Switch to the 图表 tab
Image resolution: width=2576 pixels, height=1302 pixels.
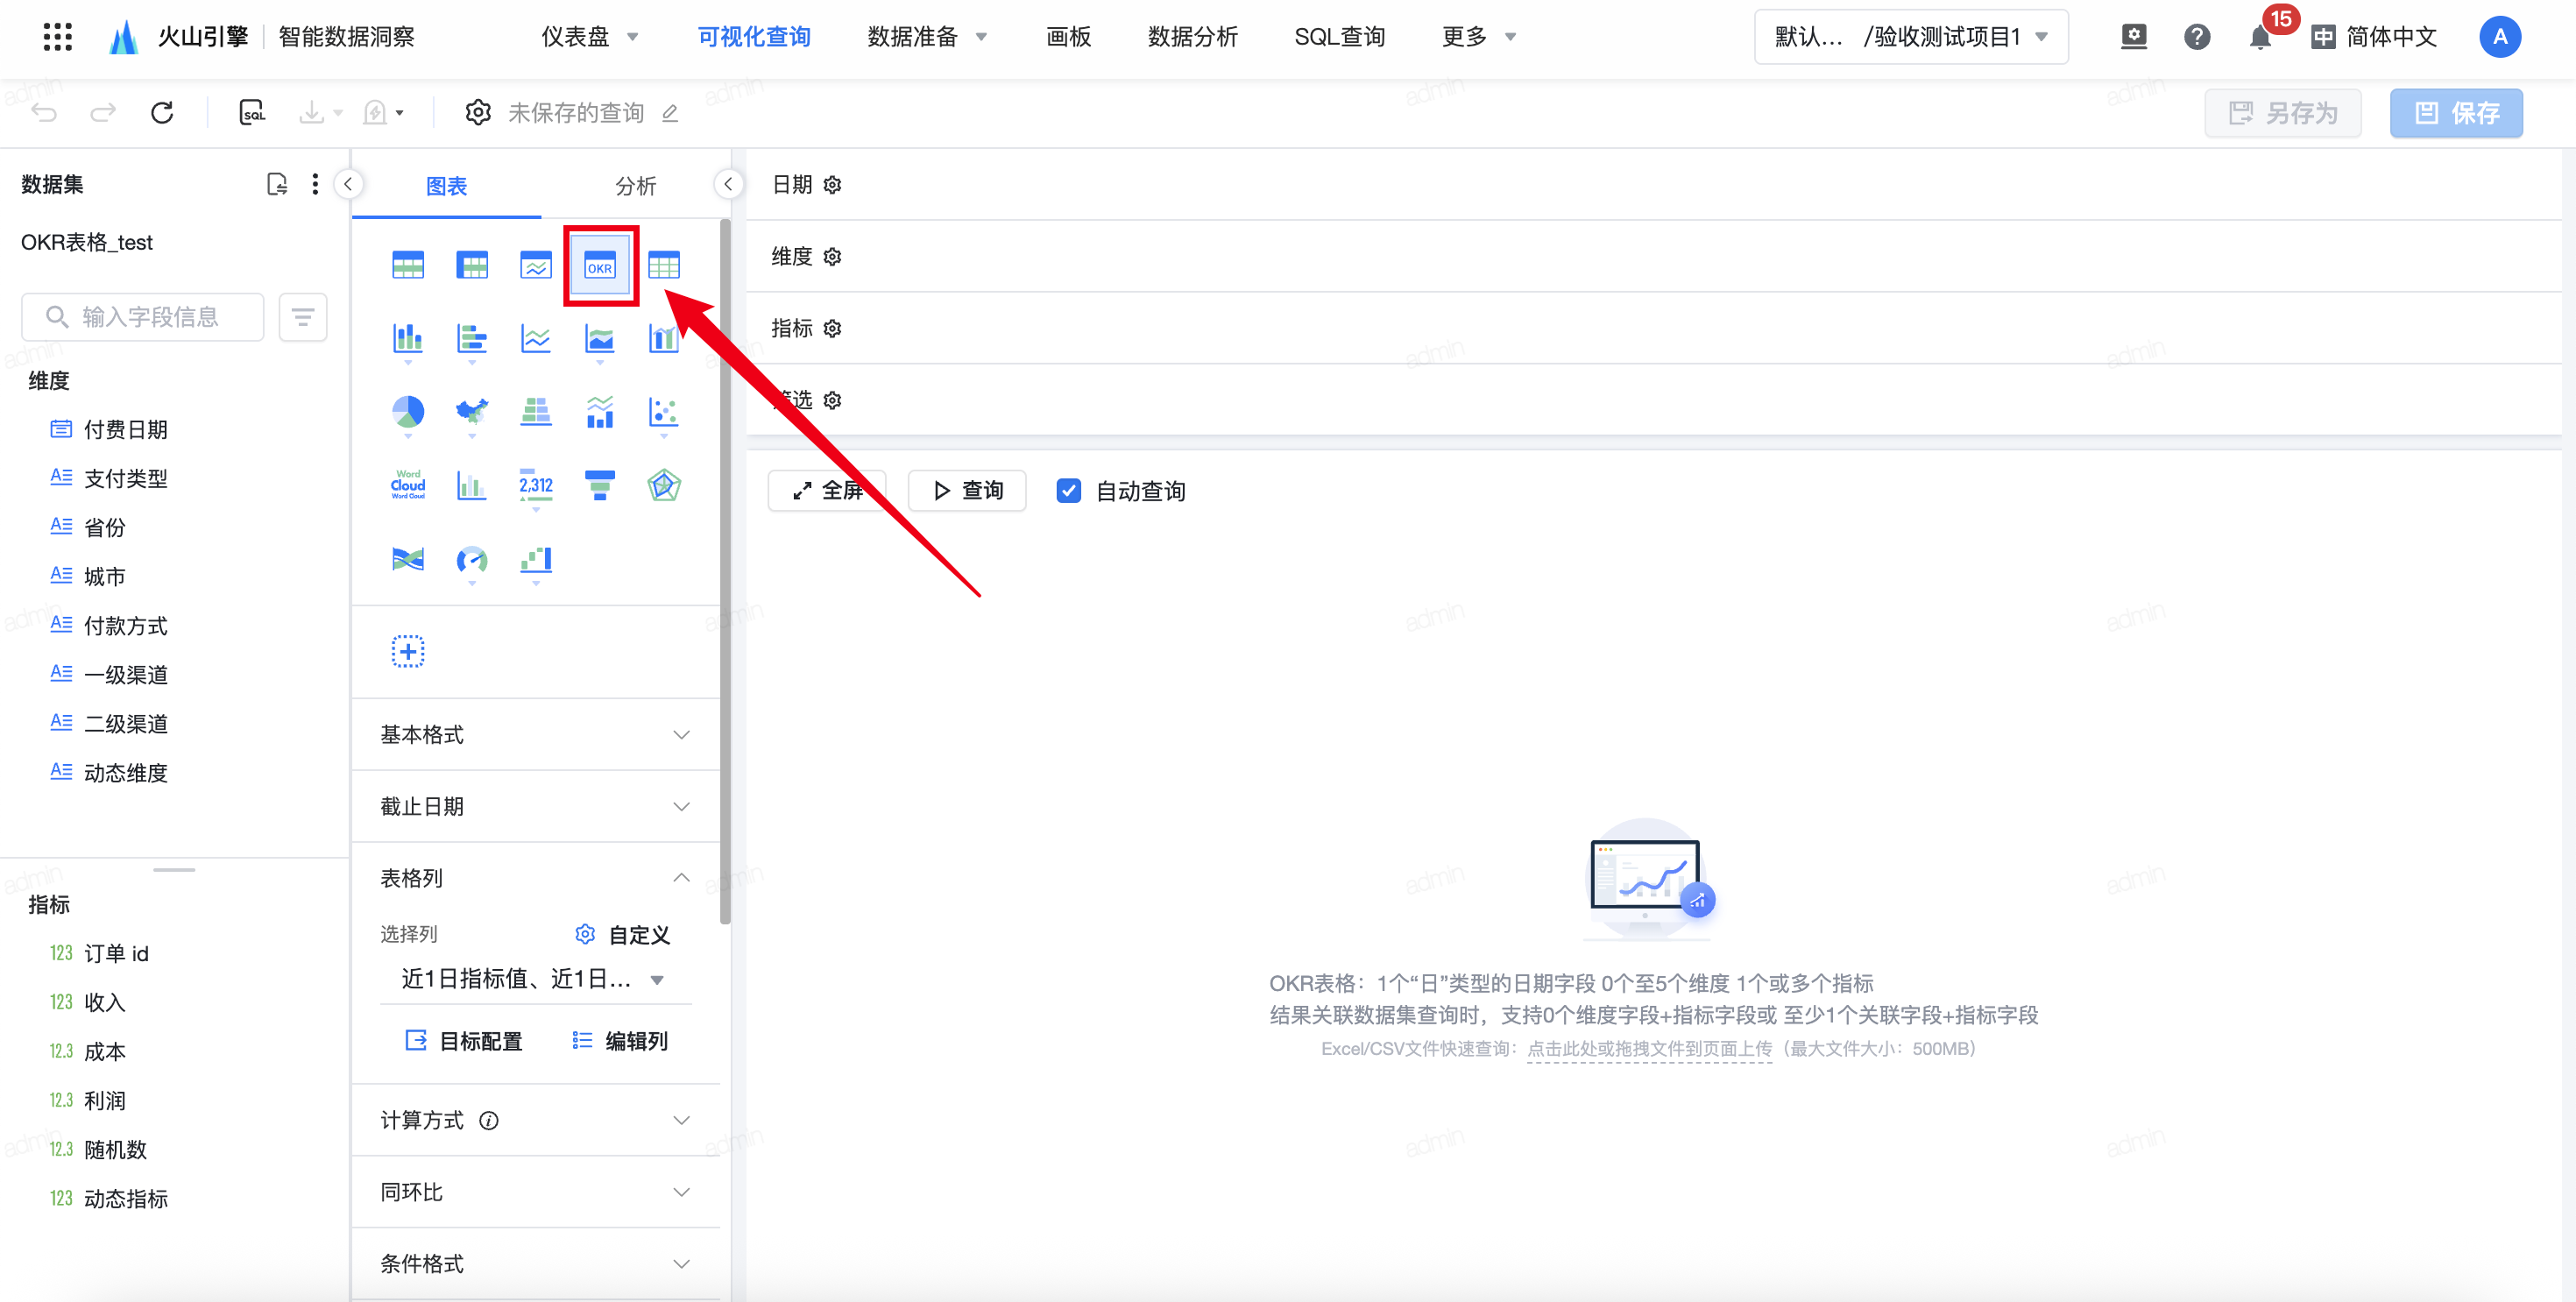tap(446, 186)
